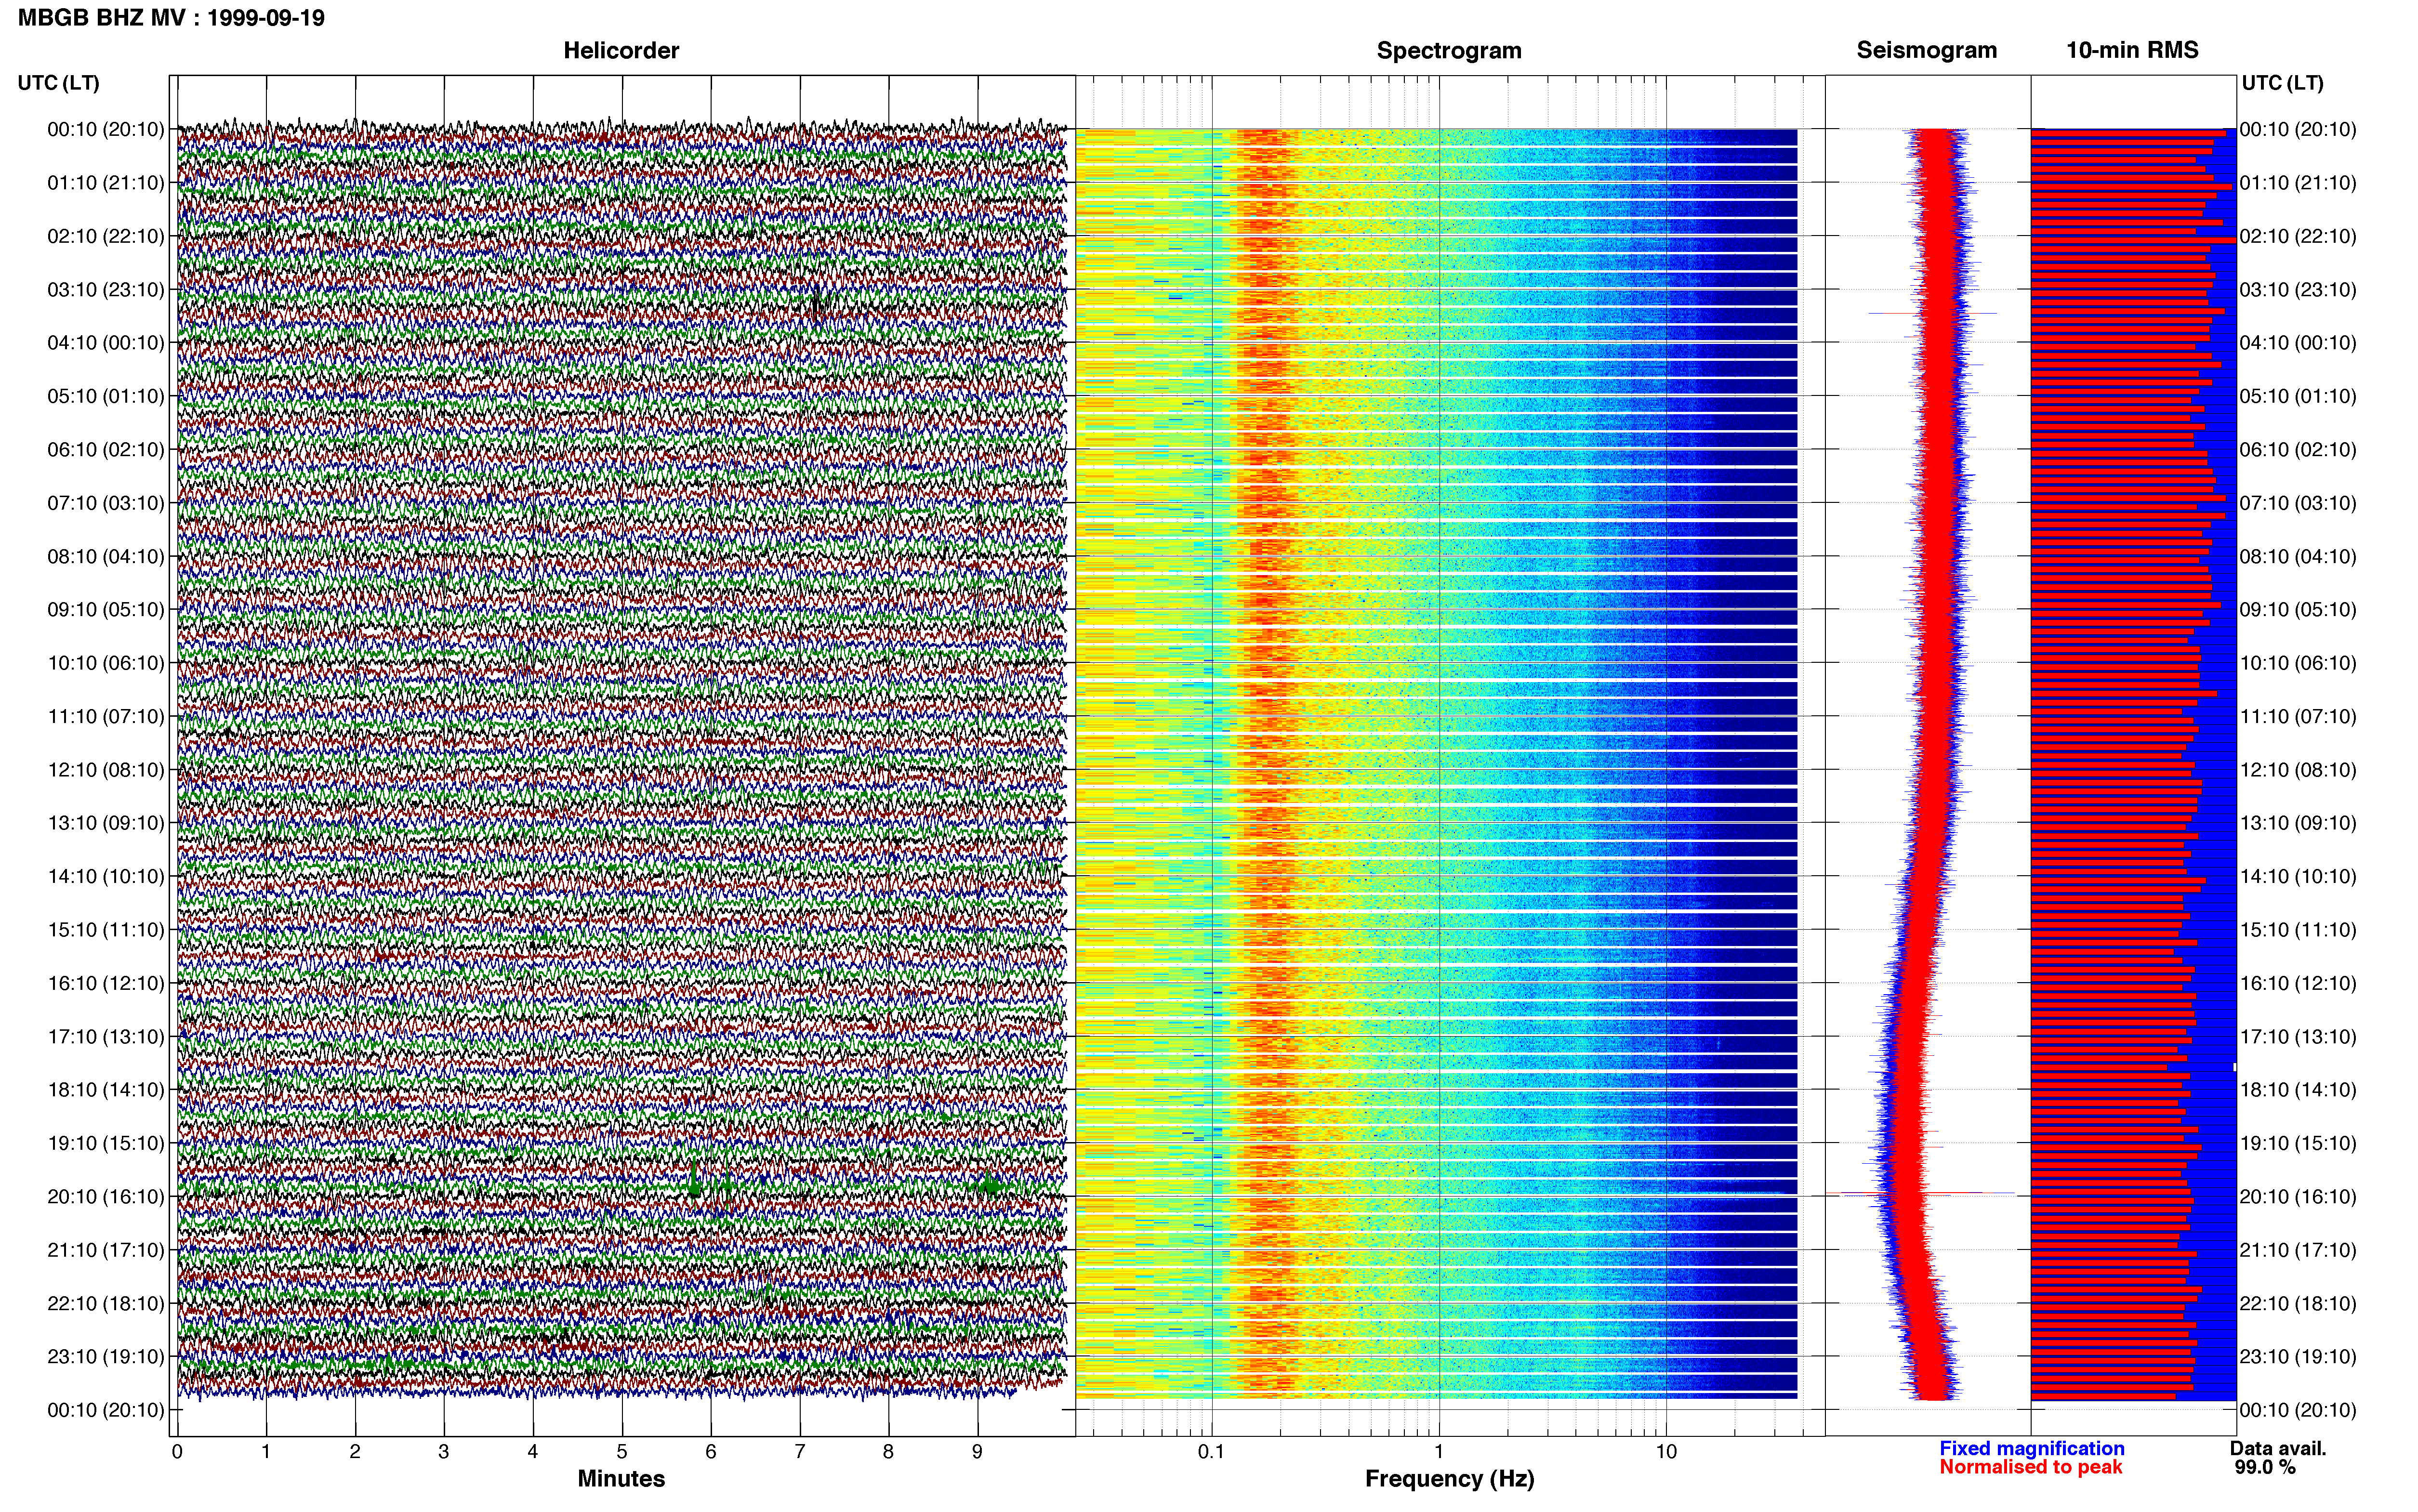Click the left 'UTC (LT)' axis label

(x=58, y=83)
